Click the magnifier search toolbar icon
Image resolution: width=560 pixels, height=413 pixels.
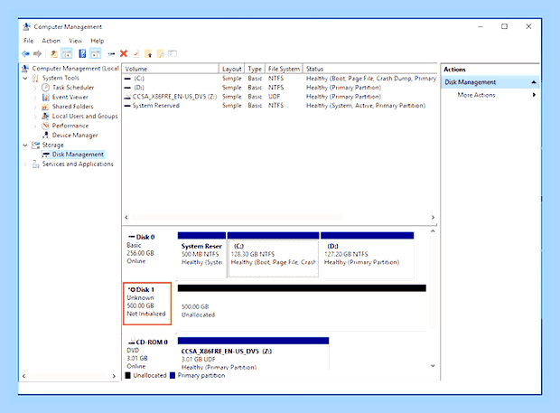(161, 54)
